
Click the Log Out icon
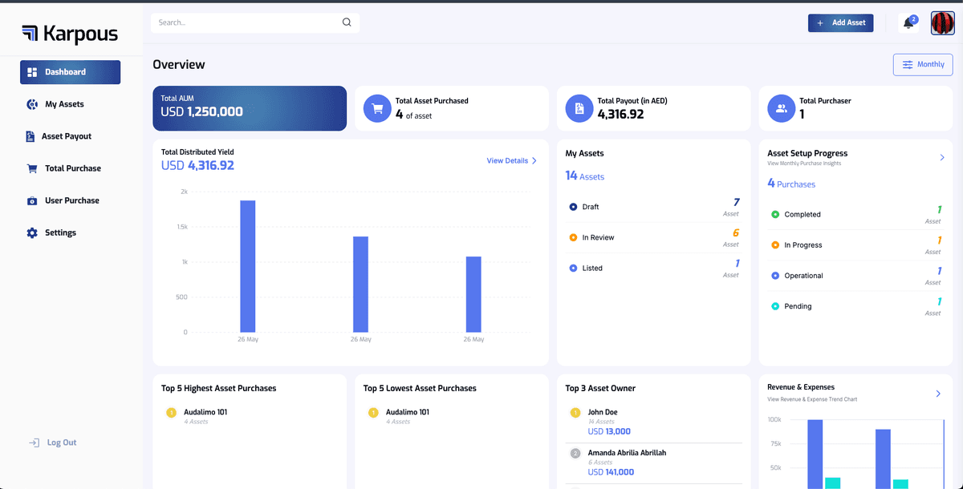pyautogui.click(x=34, y=443)
